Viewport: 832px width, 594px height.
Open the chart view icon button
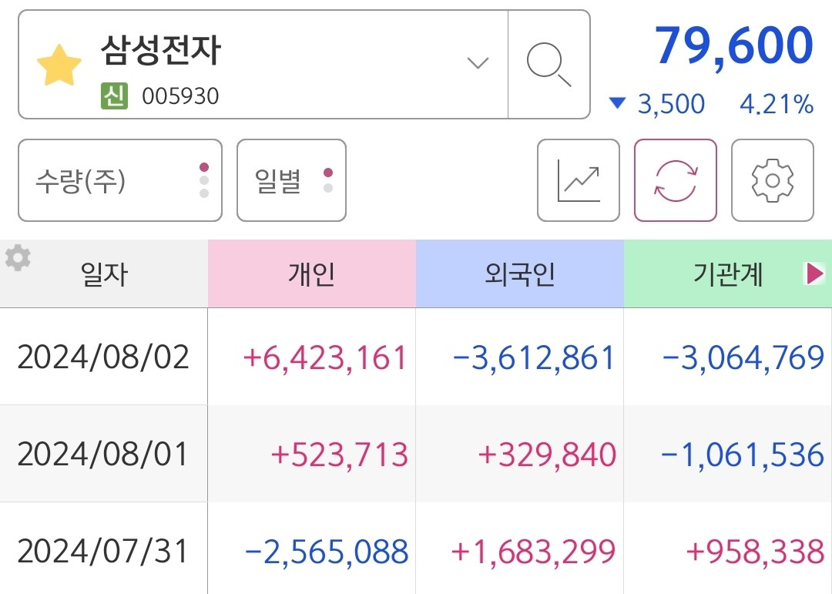[579, 180]
